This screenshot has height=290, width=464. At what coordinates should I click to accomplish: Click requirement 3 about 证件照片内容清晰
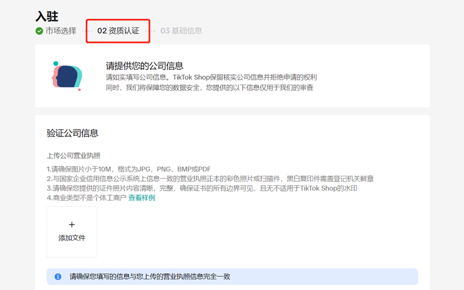tap(202, 188)
